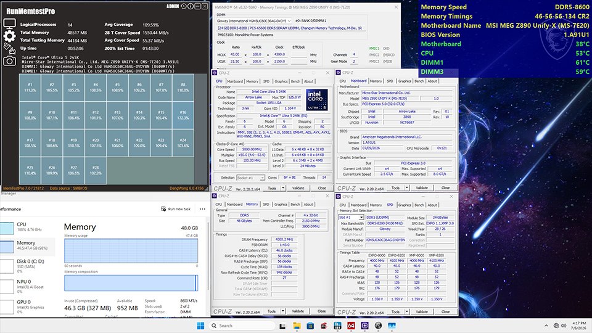Open the Windows Start button
Screen dimensions: 592x333
(x=200, y=326)
